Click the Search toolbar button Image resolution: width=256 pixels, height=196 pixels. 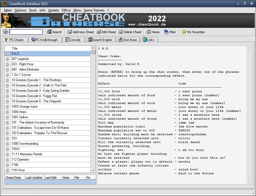pos(54,32)
